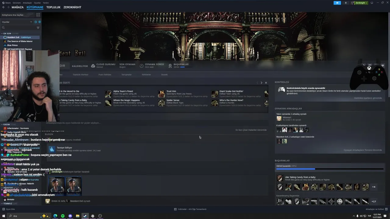The height and width of the screenshot is (219, 390).
Task: Show next achievements in summary panel
Action: (261, 83)
